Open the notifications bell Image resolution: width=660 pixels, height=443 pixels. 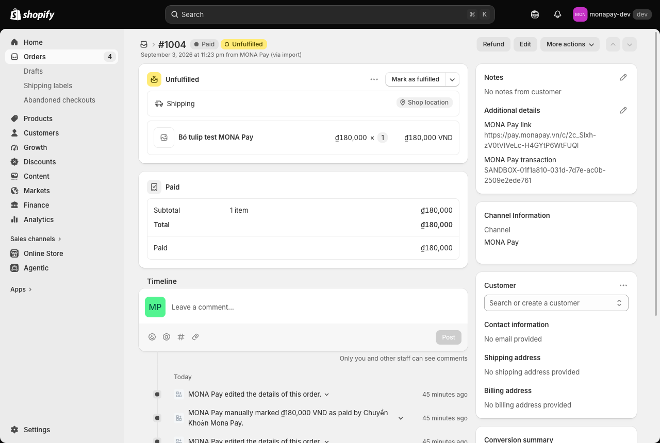[557, 14]
